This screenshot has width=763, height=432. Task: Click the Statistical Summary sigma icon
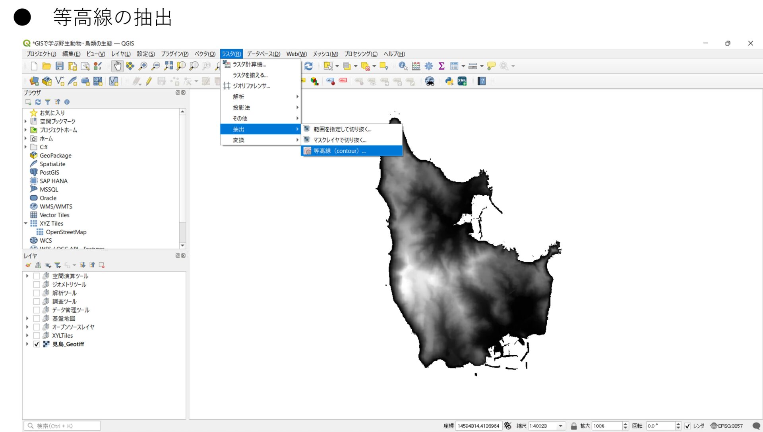pyautogui.click(x=441, y=66)
